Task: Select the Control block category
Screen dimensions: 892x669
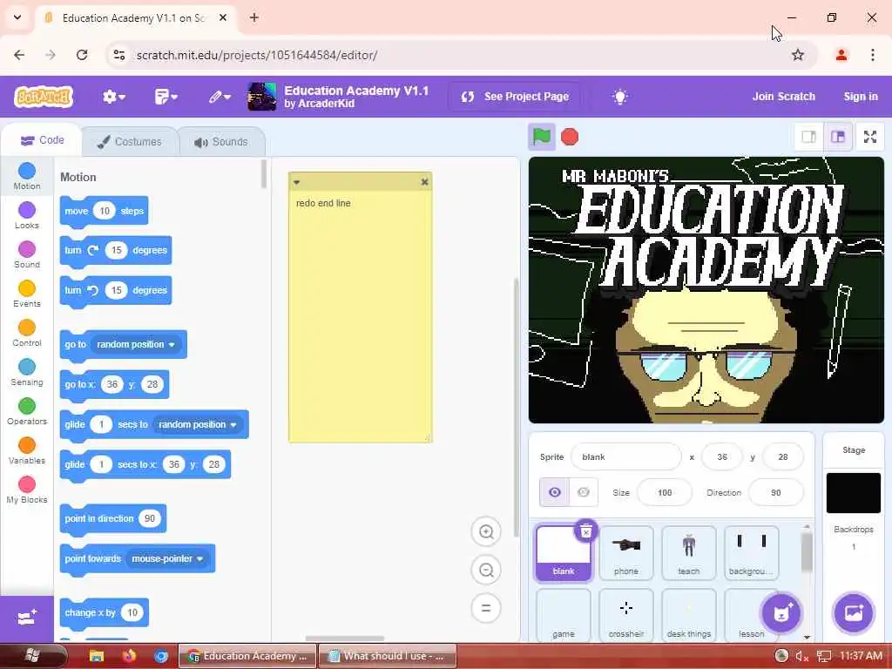Action: click(27, 334)
